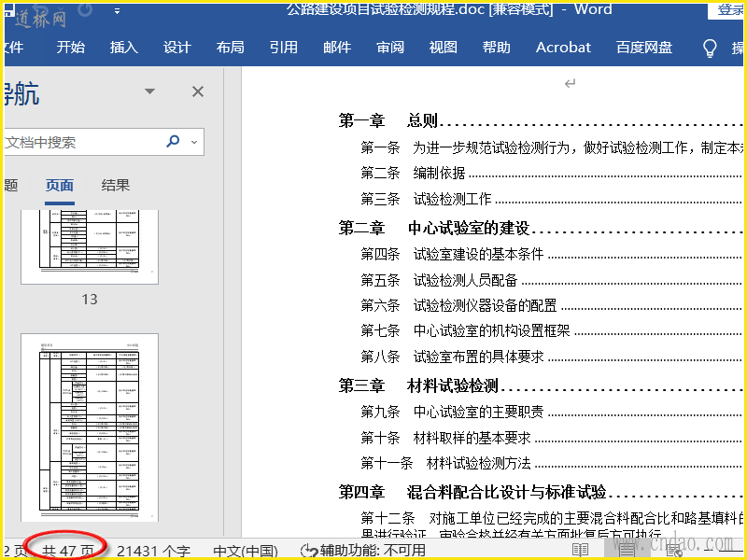Click the lightbulb tell-me icon
Viewport: 747px width, 560px height.
(710, 48)
